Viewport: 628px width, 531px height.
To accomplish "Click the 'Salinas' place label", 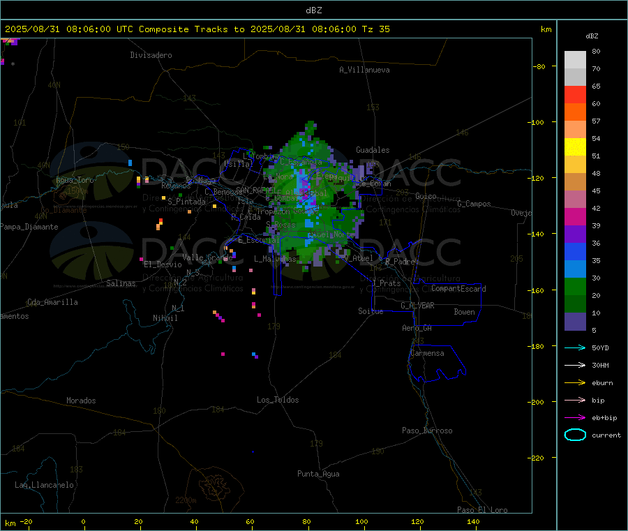I will click(x=121, y=283).
